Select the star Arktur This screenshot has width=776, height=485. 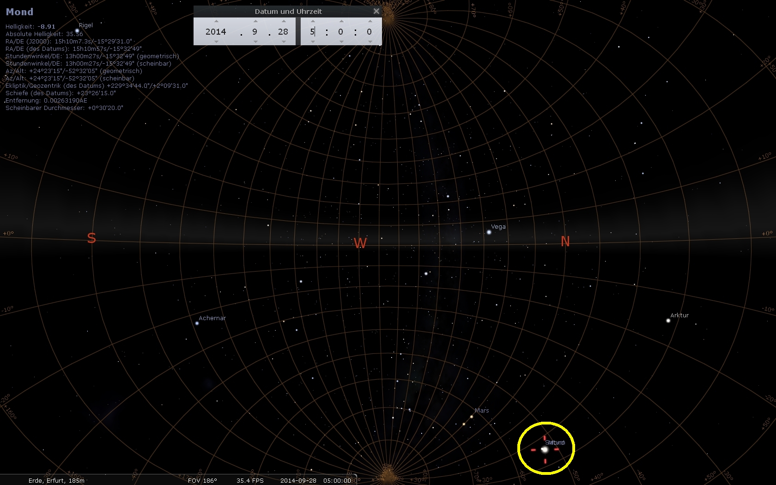click(x=668, y=321)
